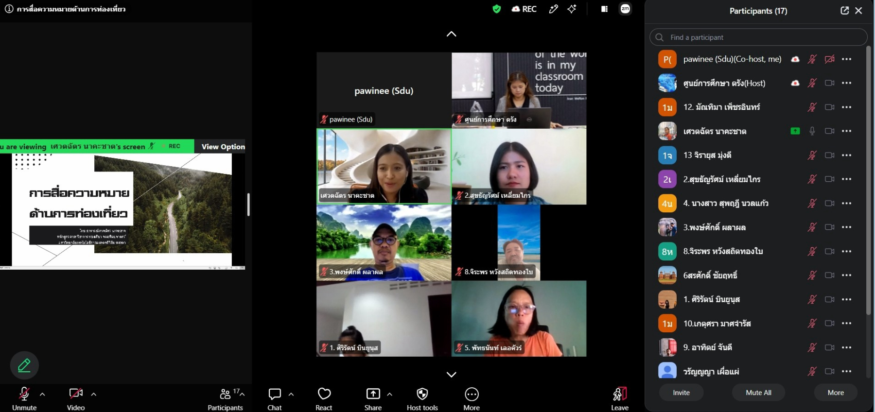
Task: Close the Participants panel
Action: click(x=858, y=11)
